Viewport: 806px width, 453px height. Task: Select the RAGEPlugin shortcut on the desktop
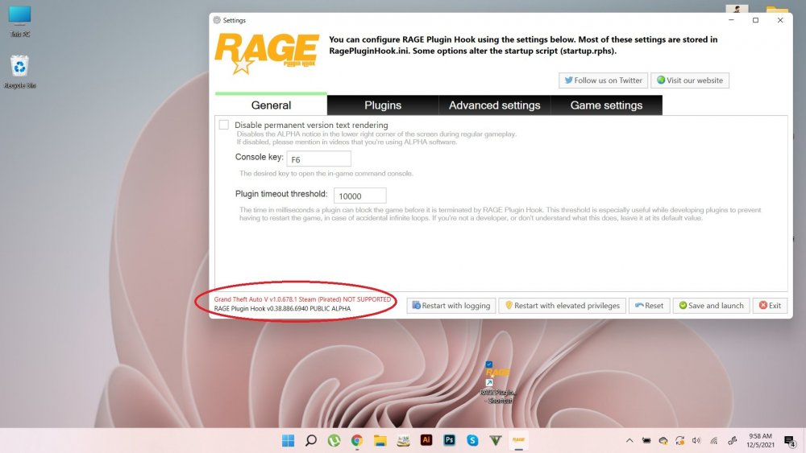tap(497, 383)
